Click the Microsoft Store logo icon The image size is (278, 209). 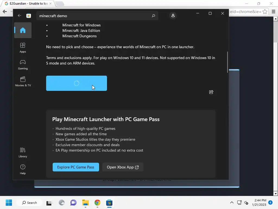click(x=29, y=16)
